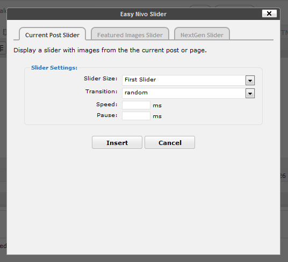Click the Transition label
Screen dimensions: 288x262
coord(101,92)
